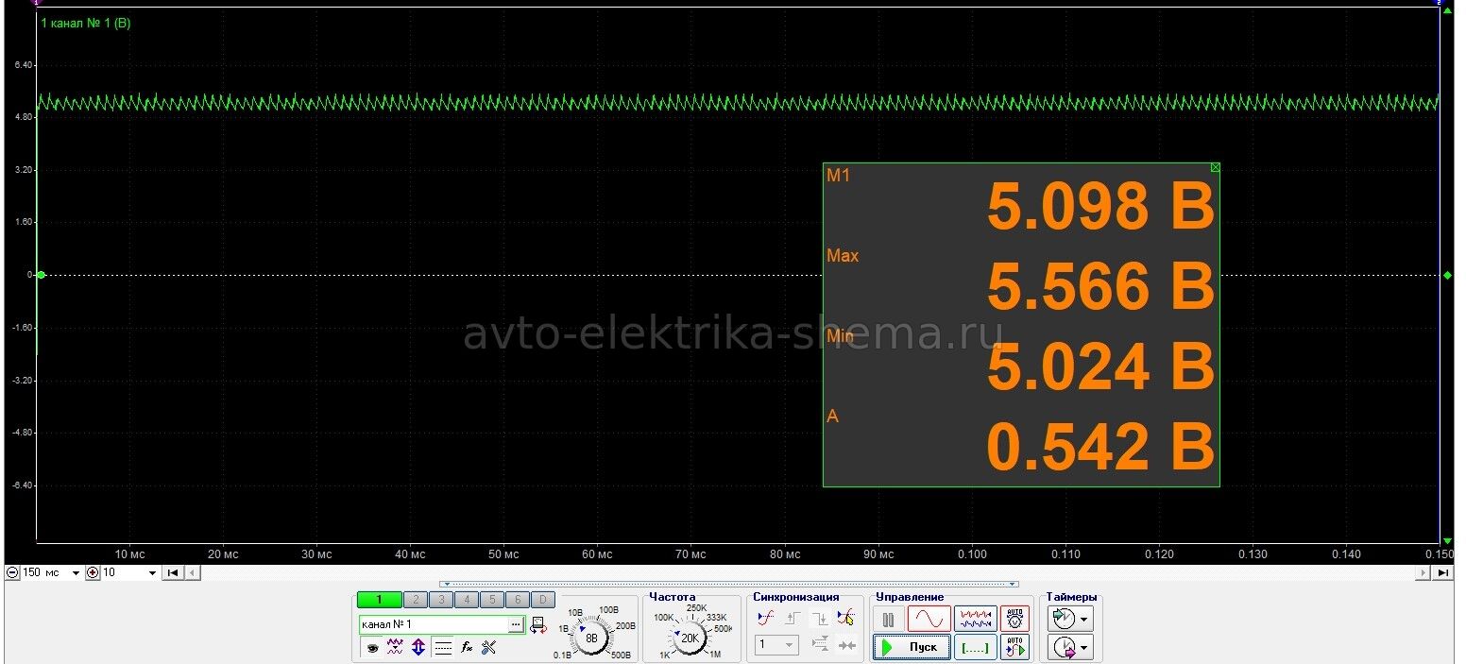Select channel 2 tab
The width and height of the screenshot is (1466, 664).
[416, 600]
